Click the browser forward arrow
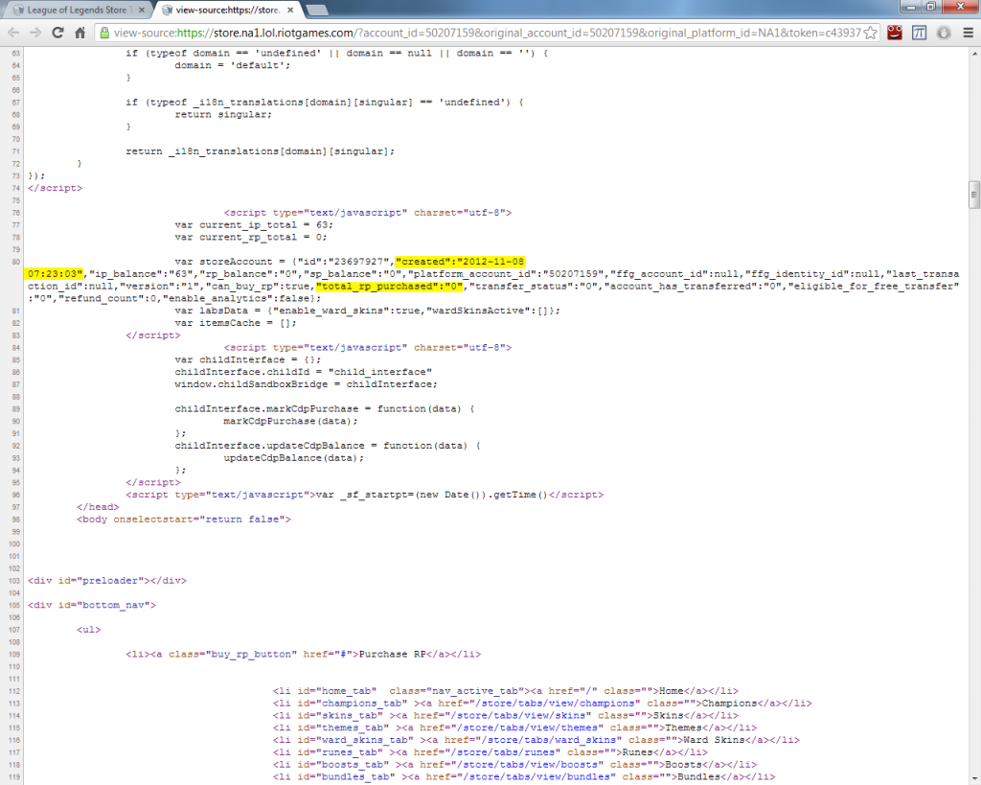 [x=36, y=32]
